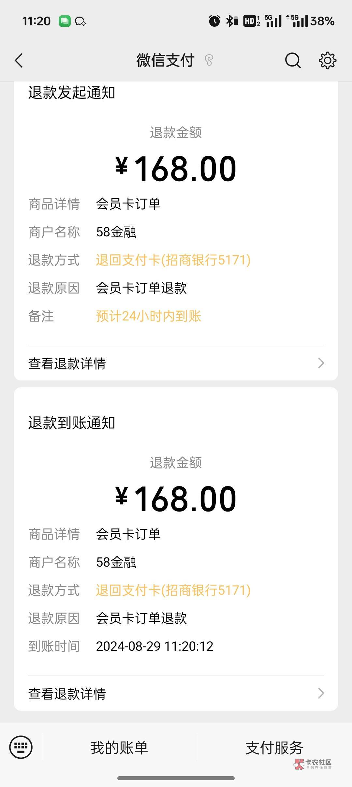352x787 pixels.
Task: View 查看退款详情 in refund-initiated card
Action: (x=67, y=364)
